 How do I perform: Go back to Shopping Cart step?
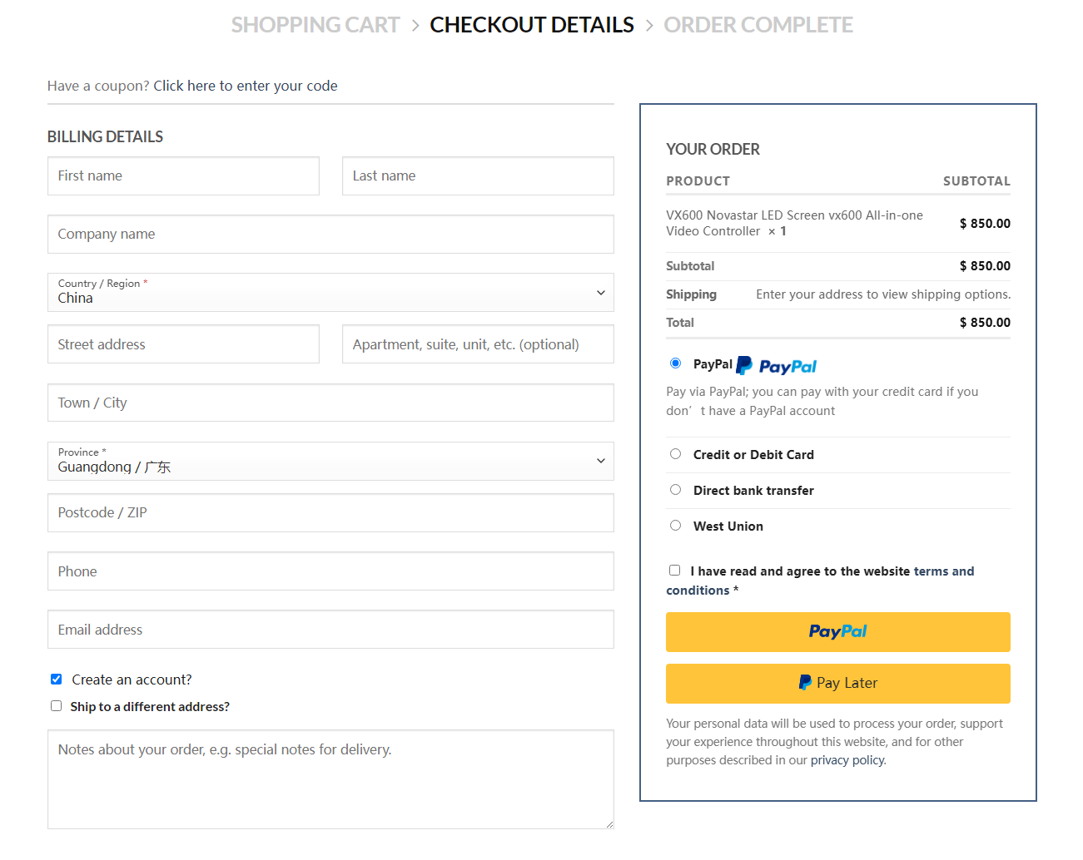point(315,25)
